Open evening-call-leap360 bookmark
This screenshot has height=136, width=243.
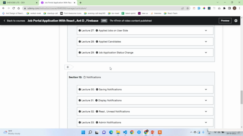[95, 14]
